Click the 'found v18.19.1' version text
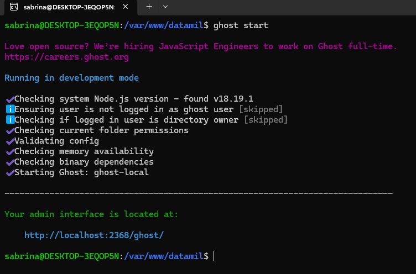The width and height of the screenshot is (416, 274). pos(219,99)
